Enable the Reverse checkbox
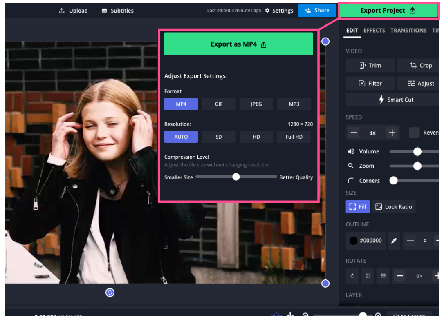Screen dimensions: 444x319 click(414, 133)
